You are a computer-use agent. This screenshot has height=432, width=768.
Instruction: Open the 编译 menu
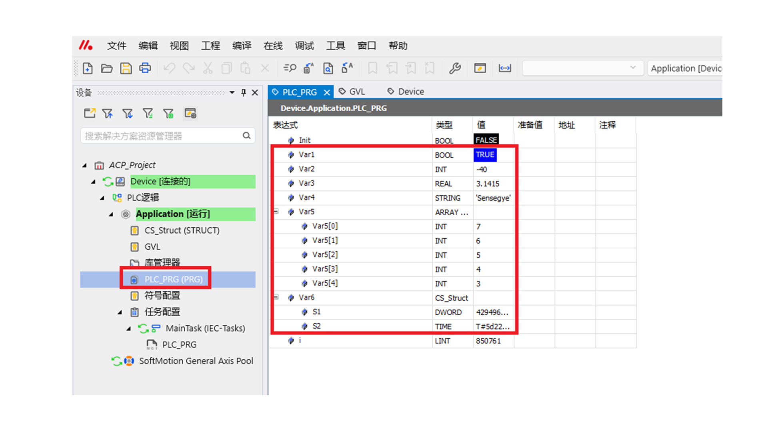tap(242, 46)
